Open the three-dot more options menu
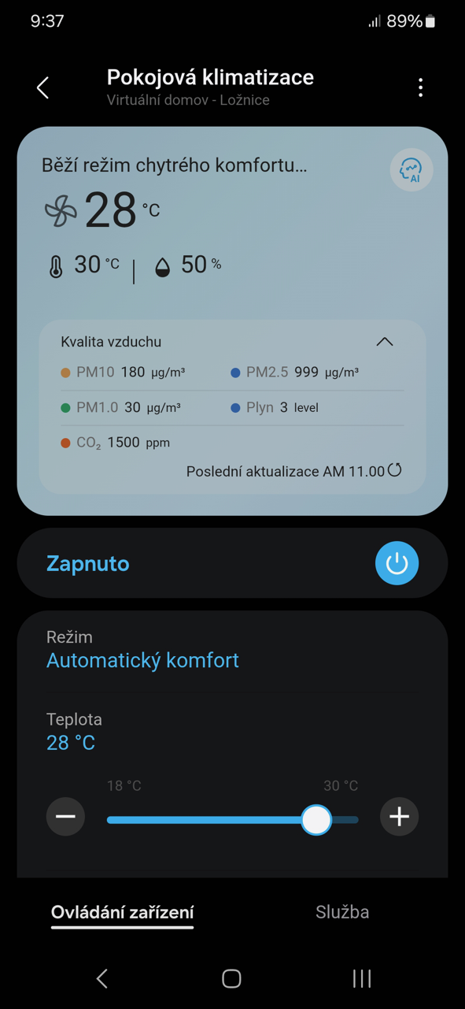Screen dimensions: 465x1009 pyautogui.click(x=421, y=87)
